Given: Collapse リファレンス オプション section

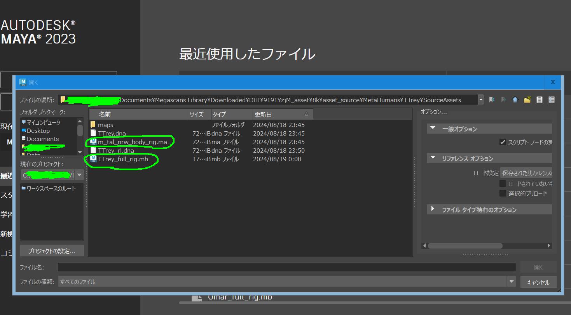Looking at the screenshot, I should point(433,158).
